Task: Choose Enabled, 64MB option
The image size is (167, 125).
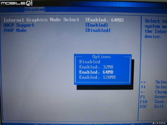Action: pos(96,72)
